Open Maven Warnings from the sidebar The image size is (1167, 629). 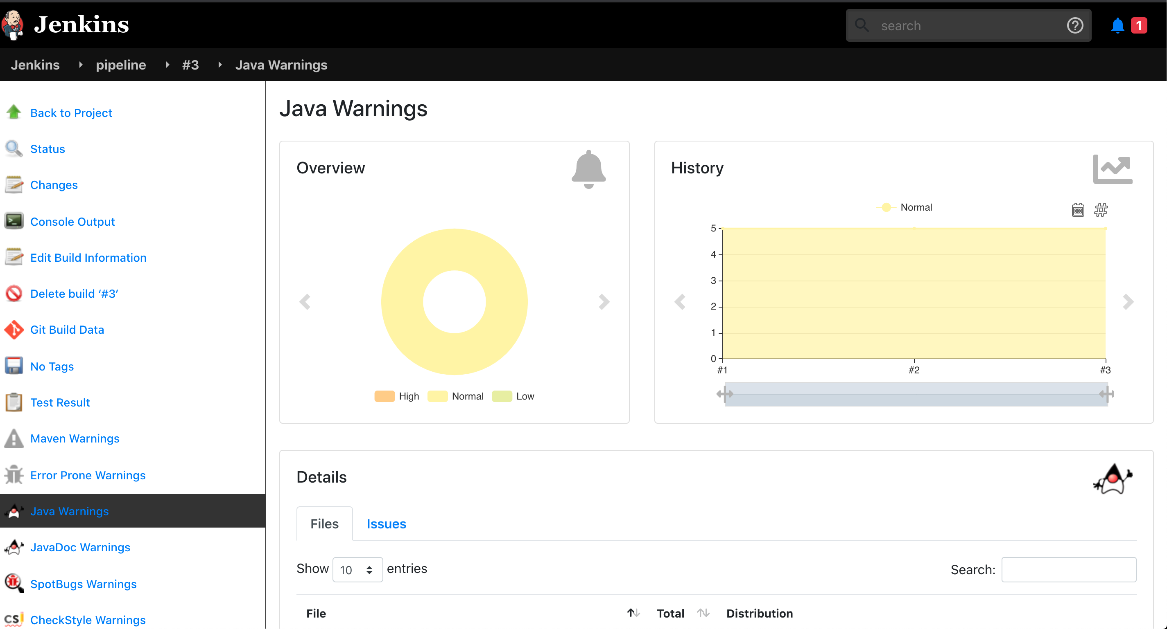(75, 438)
